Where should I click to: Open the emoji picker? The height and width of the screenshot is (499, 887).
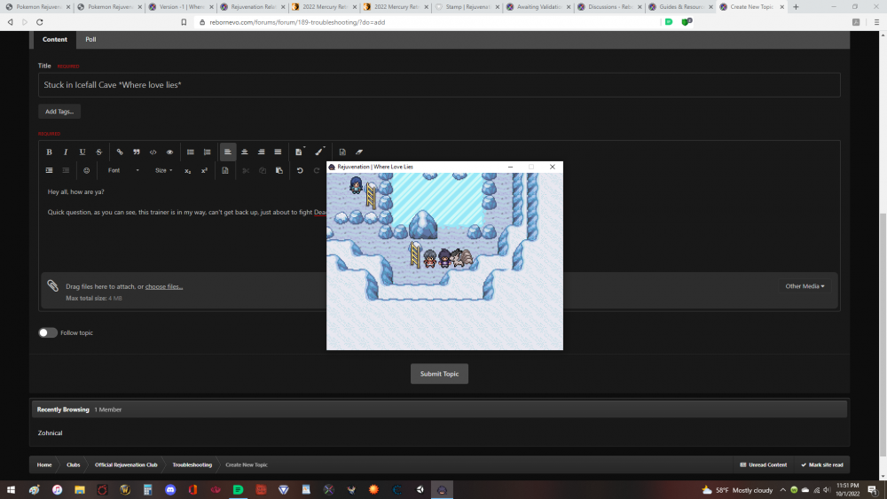tap(87, 171)
